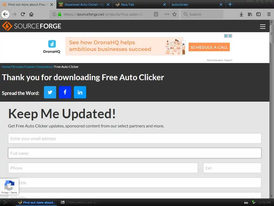Focus the Title field
The image size is (274, 206).
point(135,182)
